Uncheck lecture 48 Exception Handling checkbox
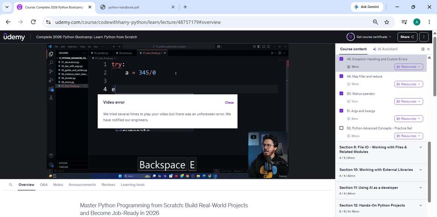437x217 pixels. point(341,59)
